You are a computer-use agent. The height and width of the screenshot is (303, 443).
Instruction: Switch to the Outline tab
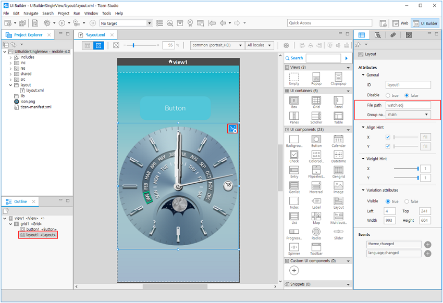tap(20, 201)
